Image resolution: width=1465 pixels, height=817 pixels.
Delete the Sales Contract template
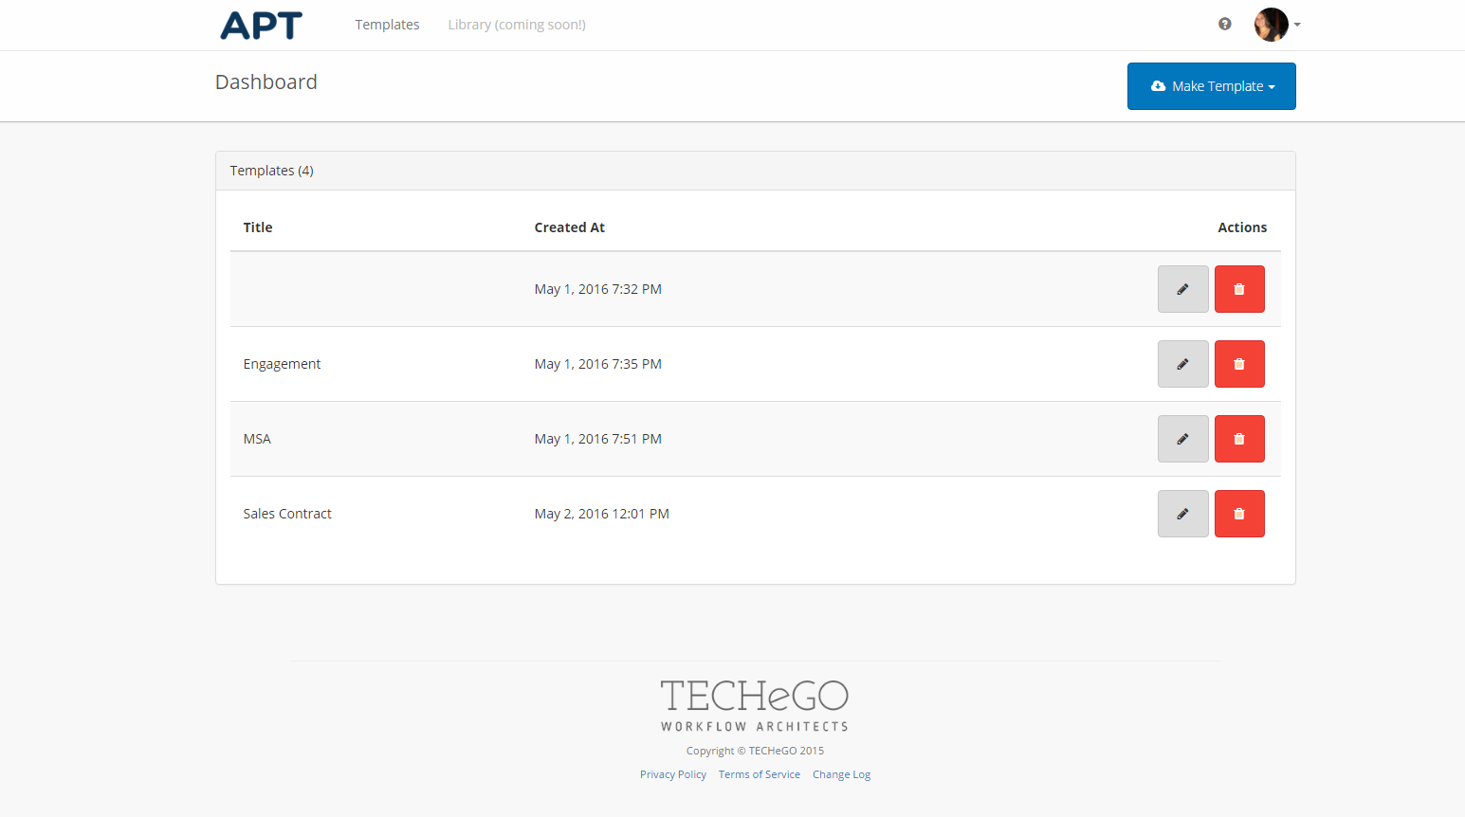(1239, 514)
